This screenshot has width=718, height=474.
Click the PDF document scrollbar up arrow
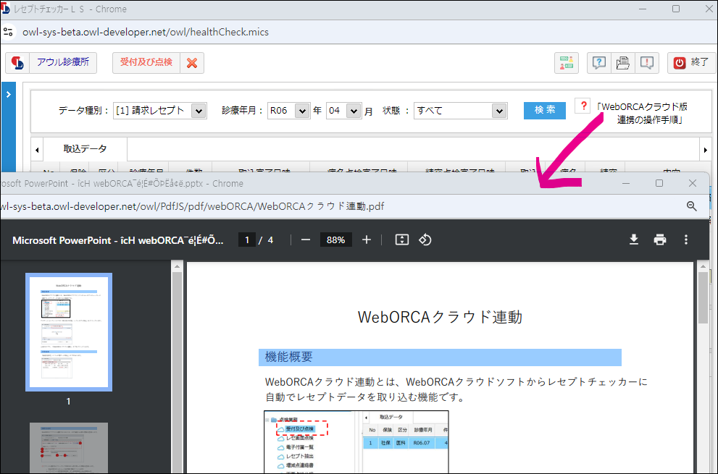pos(703,266)
